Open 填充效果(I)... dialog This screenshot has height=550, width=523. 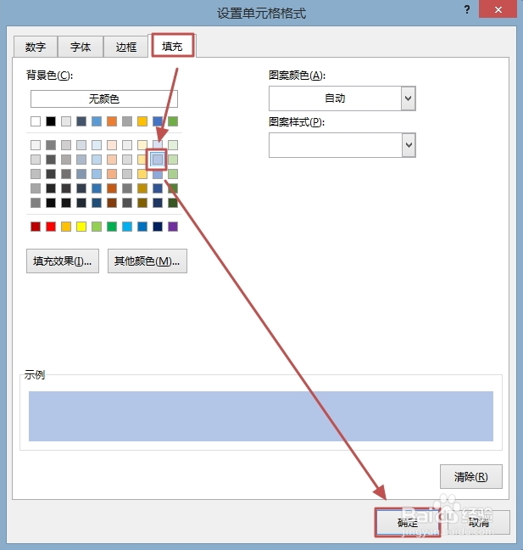63,261
